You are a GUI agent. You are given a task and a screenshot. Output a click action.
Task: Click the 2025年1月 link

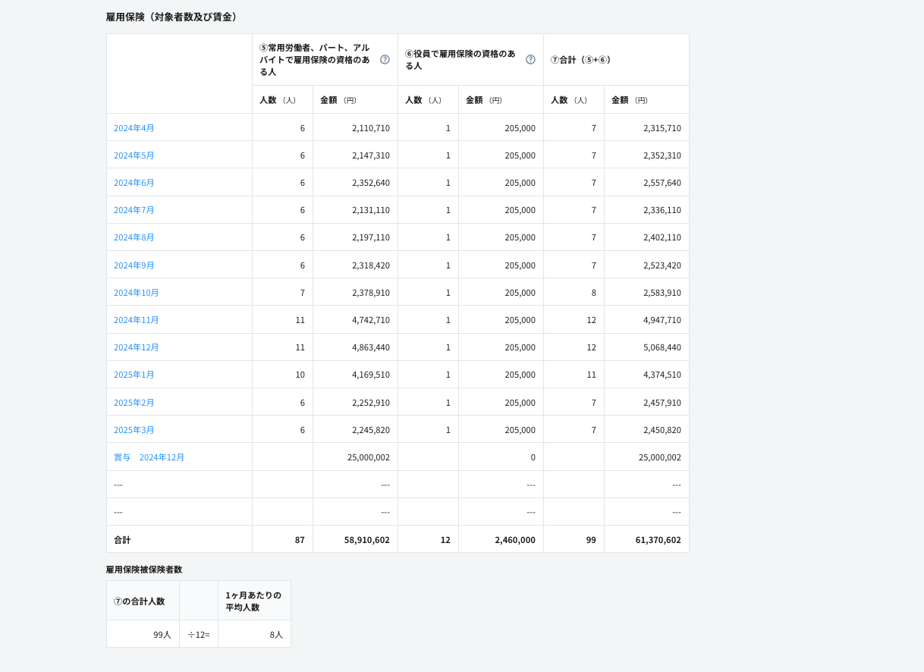(x=134, y=375)
